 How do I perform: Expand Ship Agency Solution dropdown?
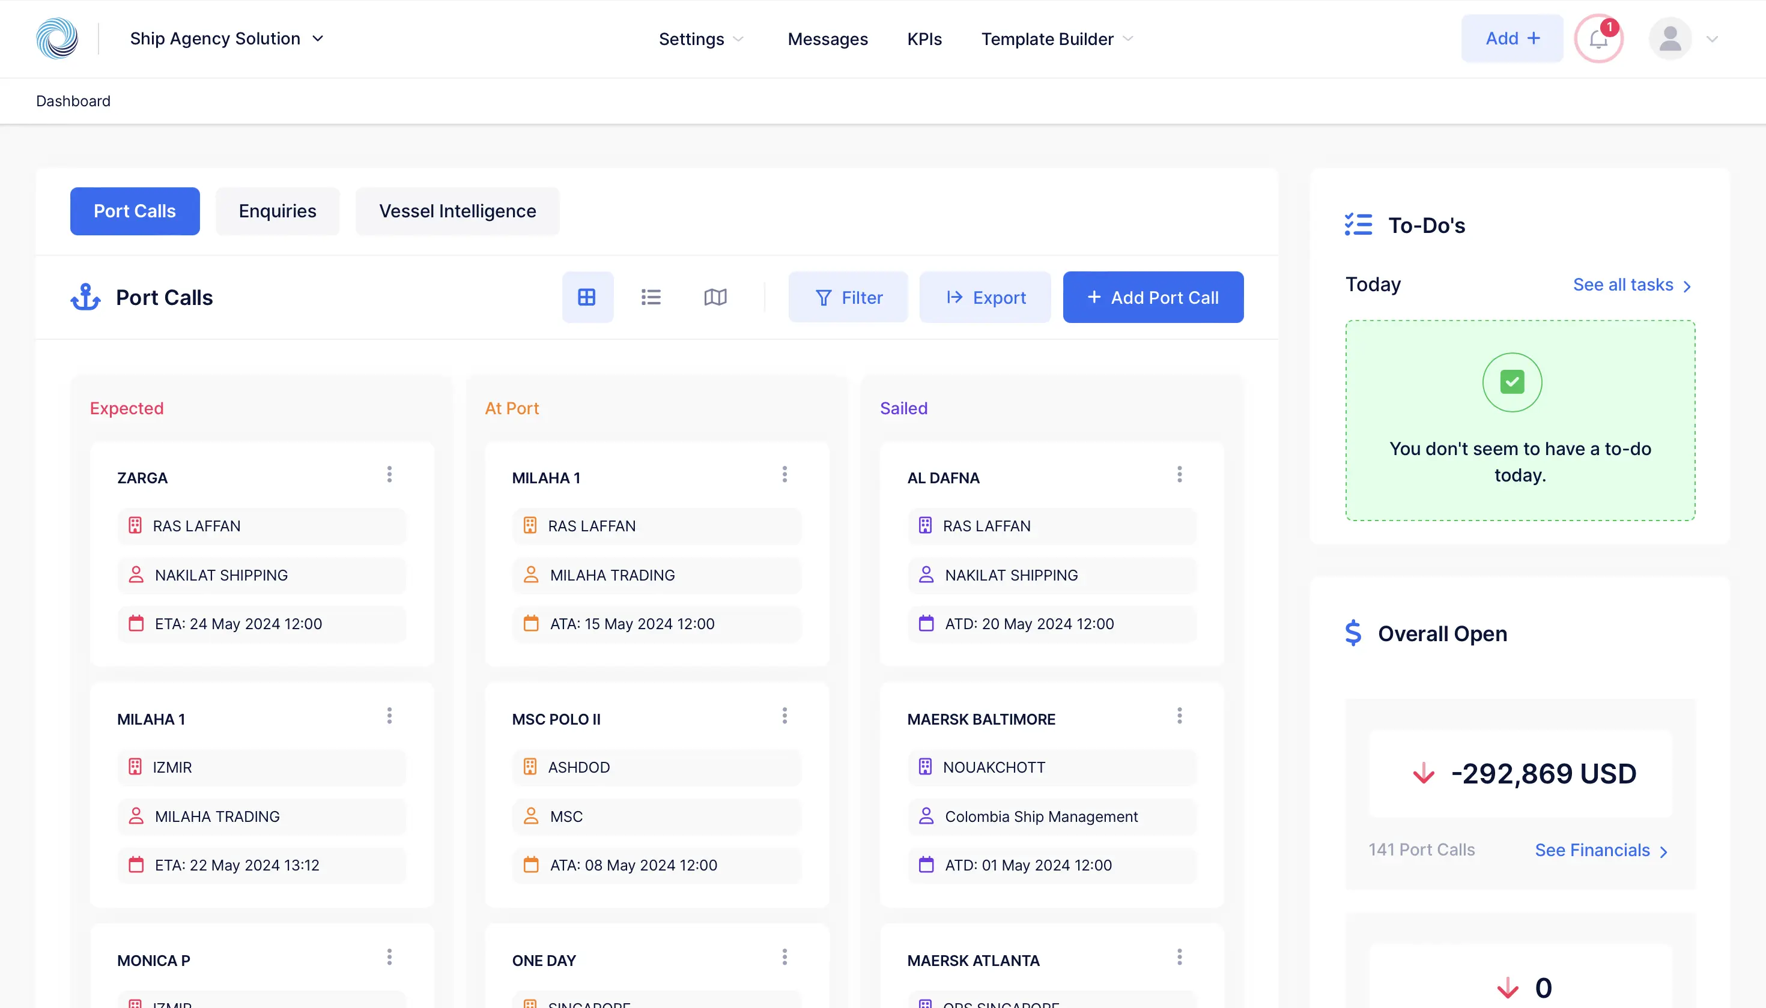(227, 39)
